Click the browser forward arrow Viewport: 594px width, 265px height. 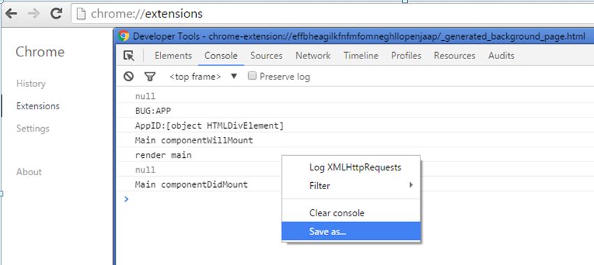(33, 14)
